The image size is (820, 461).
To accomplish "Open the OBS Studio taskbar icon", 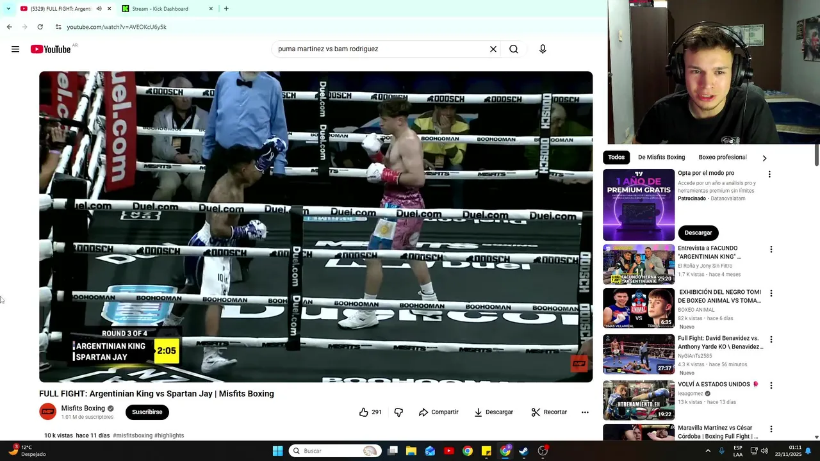I will coord(543,451).
